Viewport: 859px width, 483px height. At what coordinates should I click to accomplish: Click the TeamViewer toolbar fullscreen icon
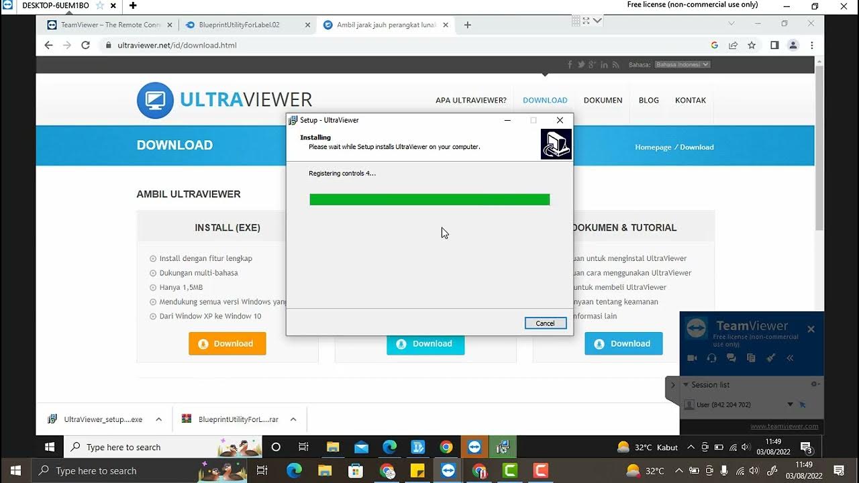586,21
